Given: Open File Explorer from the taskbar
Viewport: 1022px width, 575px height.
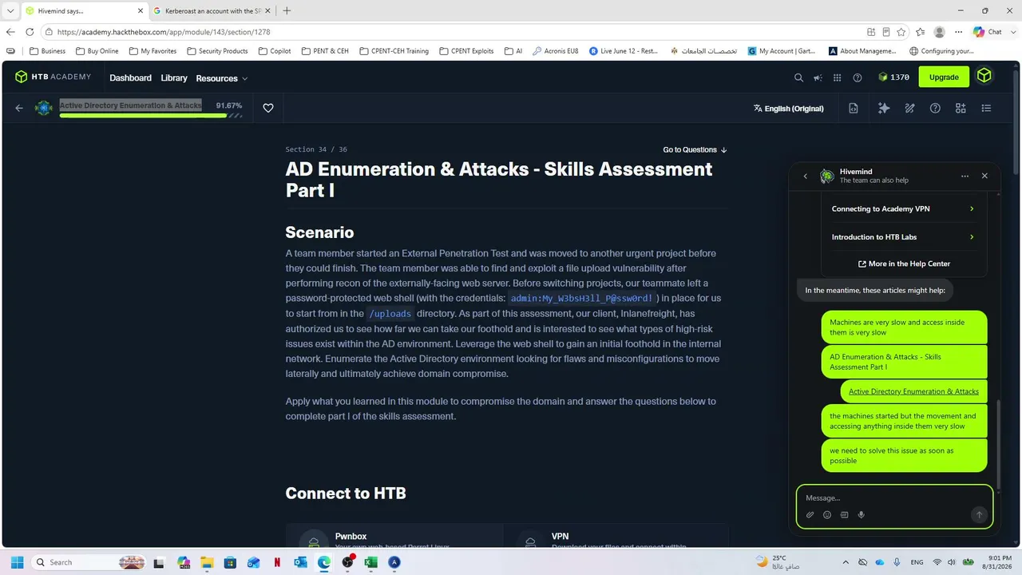Looking at the screenshot, I should (207, 562).
